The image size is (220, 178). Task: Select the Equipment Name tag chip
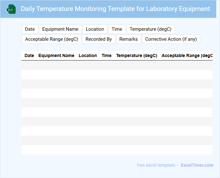coord(60,29)
